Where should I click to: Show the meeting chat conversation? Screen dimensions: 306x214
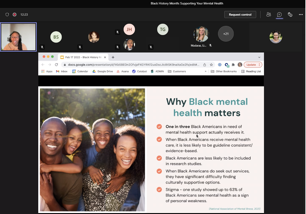point(279,15)
